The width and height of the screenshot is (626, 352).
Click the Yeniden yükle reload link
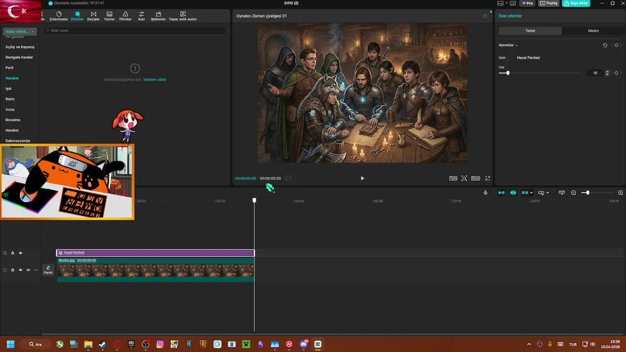[x=155, y=80]
